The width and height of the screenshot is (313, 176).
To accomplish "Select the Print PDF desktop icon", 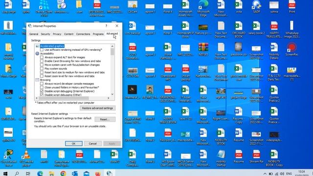I will [292, 7].
